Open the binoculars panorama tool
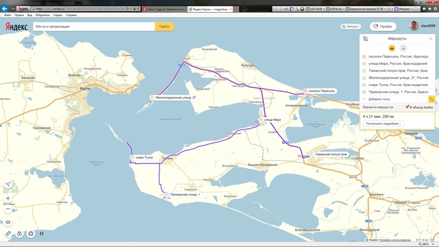The height and width of the screenshot is (247, 439). click(19, 234)
